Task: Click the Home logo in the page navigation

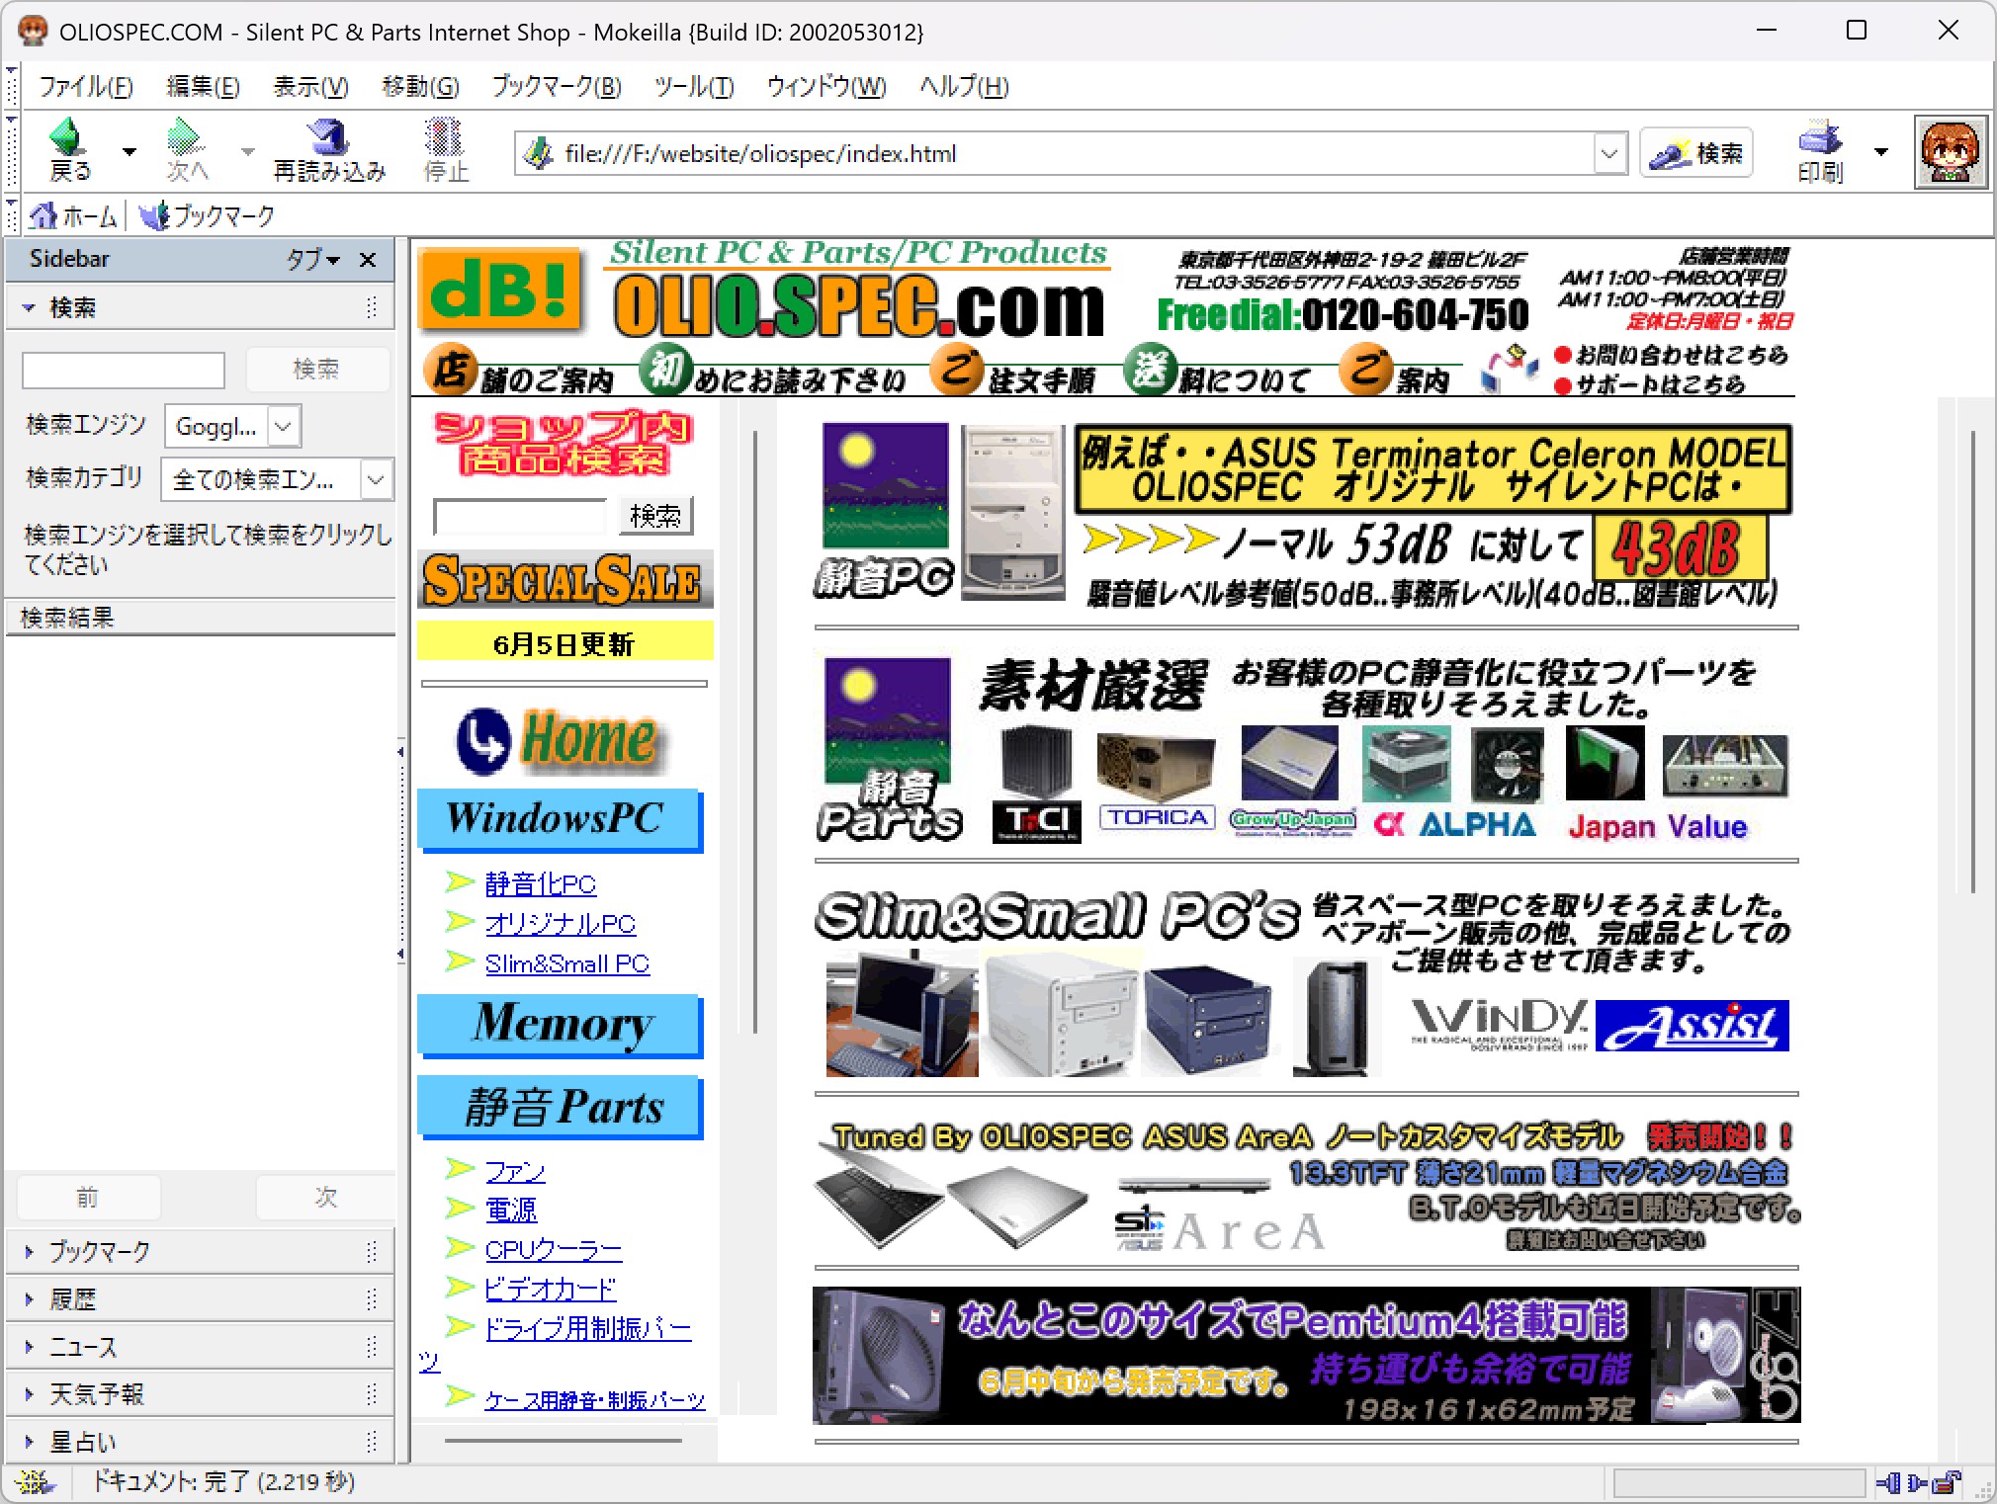Action: [x=560, y=739]
